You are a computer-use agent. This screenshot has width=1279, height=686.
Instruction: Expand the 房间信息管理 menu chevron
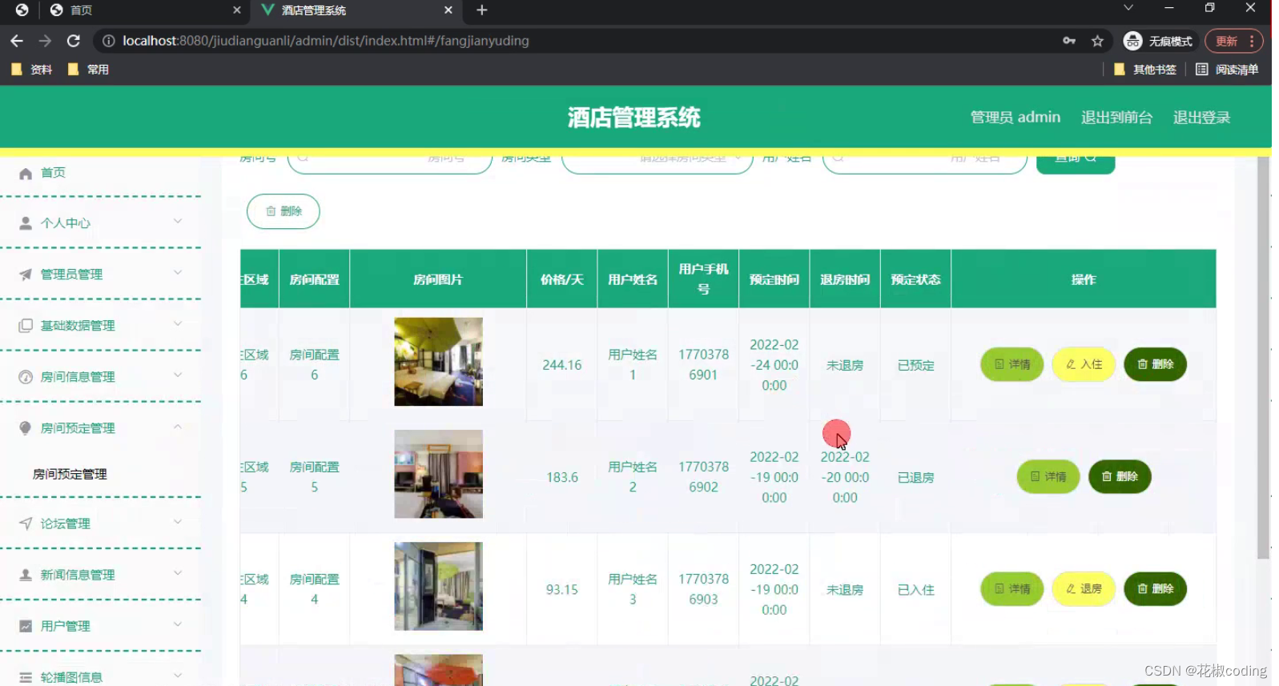point(178,375)
